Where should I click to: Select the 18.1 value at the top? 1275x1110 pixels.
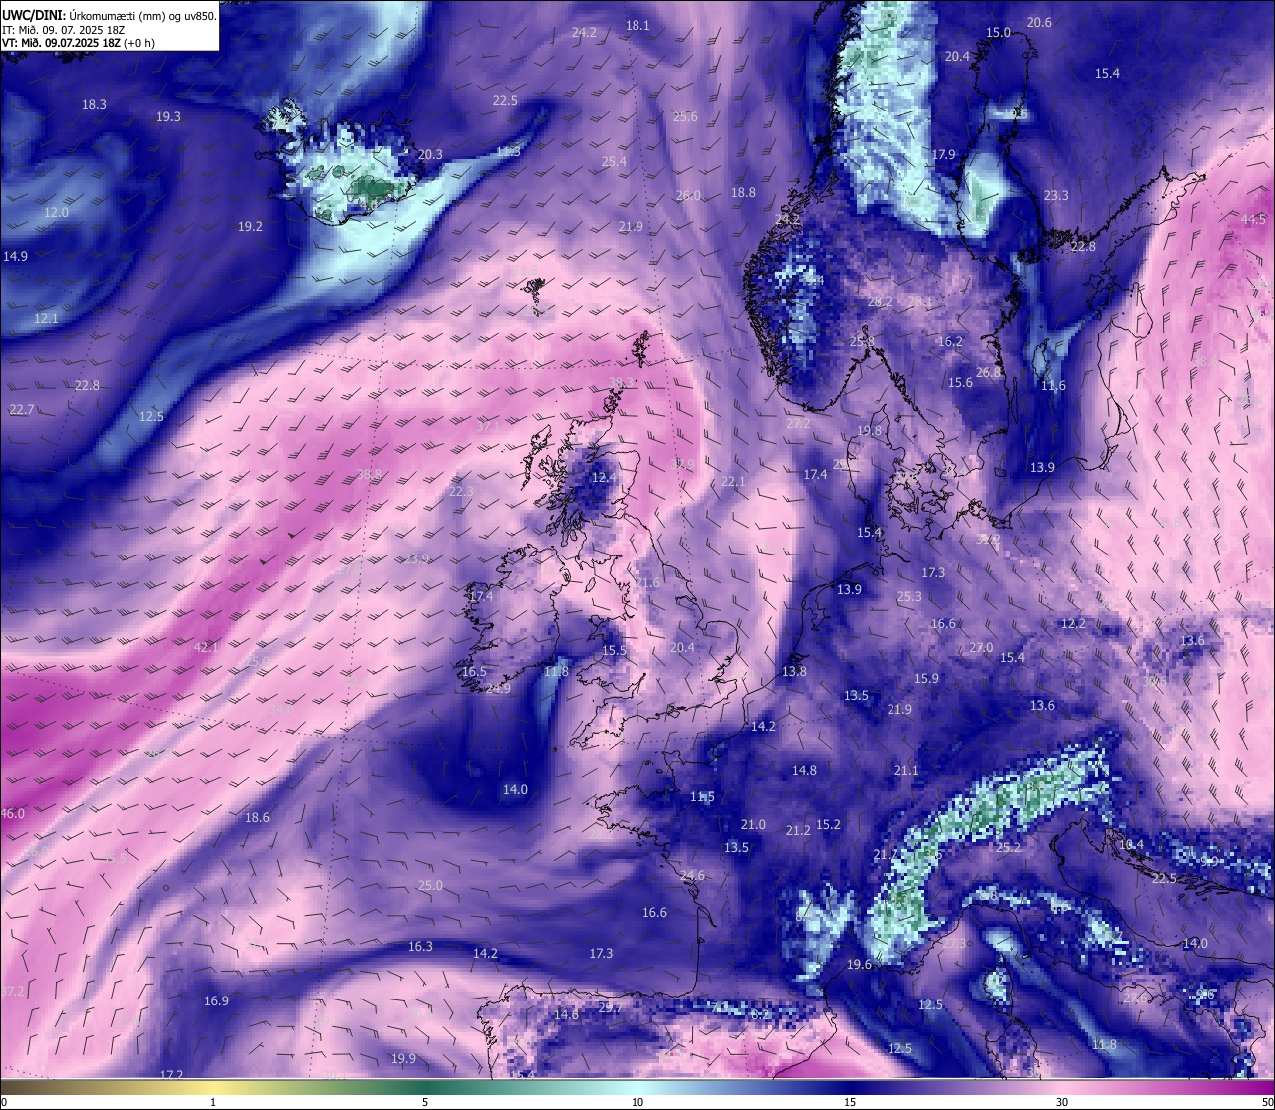tap(637, 25)
